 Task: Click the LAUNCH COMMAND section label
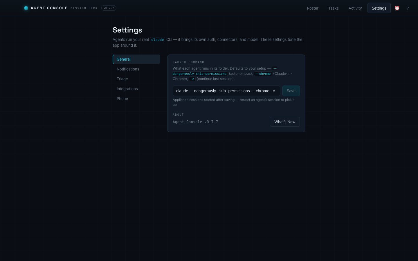tap(188, 62)
